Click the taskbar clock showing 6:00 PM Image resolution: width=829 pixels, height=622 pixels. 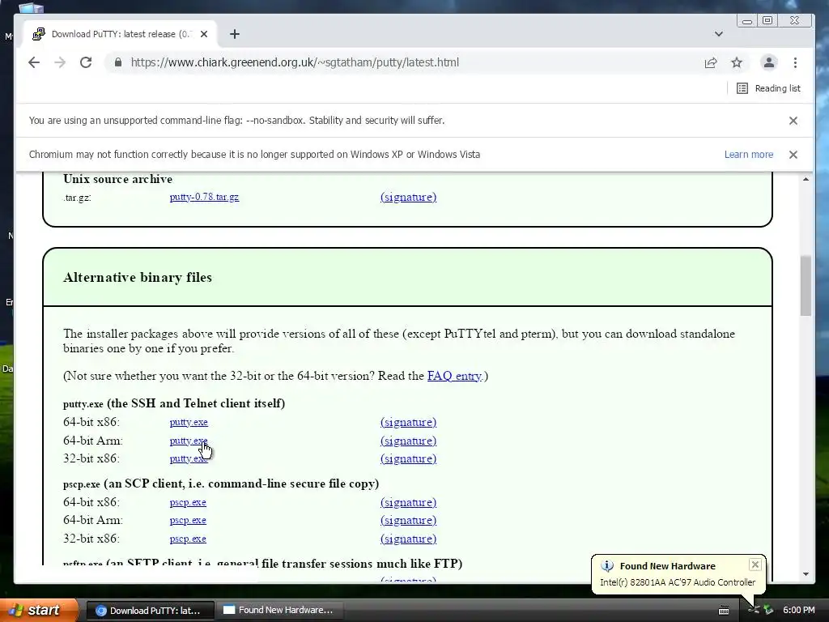coord(799,611)
